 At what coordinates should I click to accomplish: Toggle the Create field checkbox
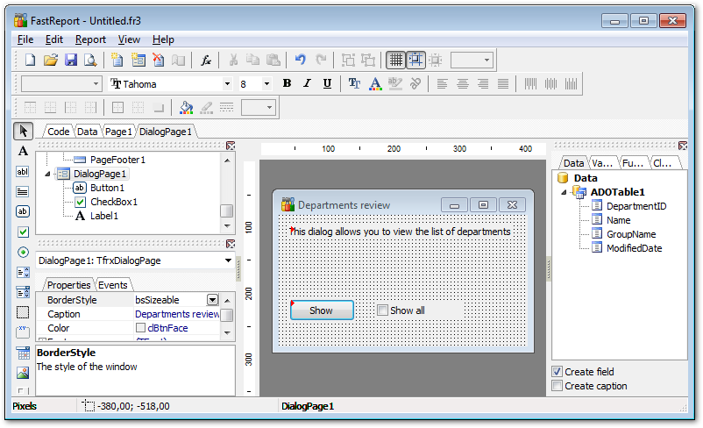[x=557, y=372]
